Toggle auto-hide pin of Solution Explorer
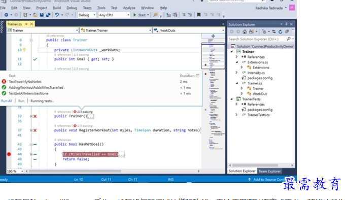The image size is (345, 200). point(286,24)
